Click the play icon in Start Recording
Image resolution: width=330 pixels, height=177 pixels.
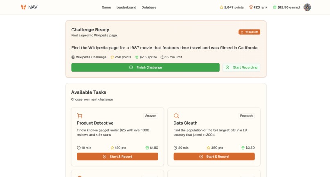228,67
